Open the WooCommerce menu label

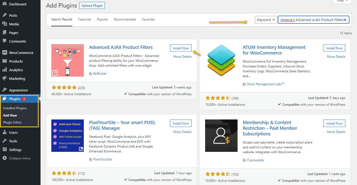(21, 53)
